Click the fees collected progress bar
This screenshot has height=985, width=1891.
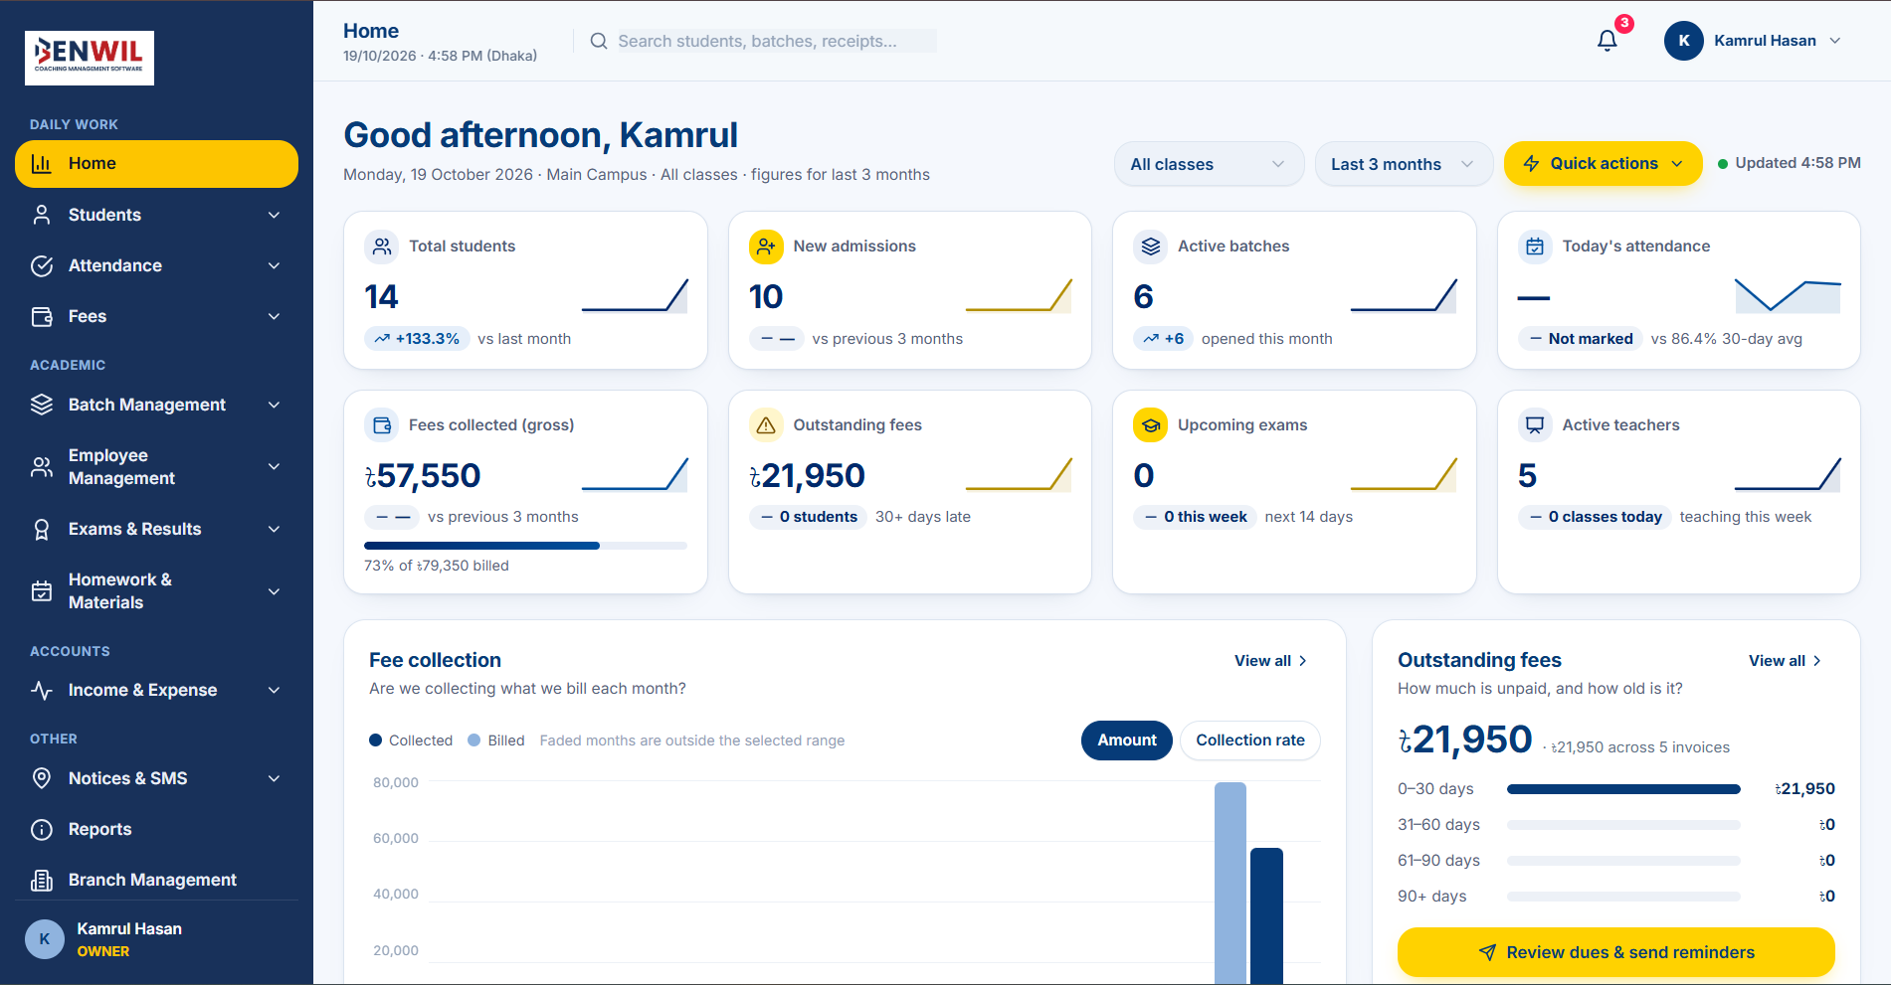click(x=525, y=546)
